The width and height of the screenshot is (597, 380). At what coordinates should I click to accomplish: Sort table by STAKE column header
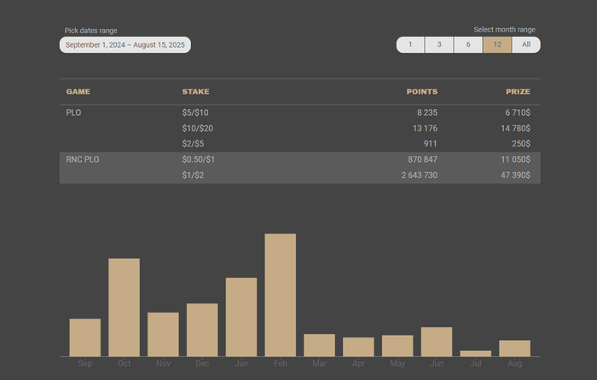pos(195,92)
